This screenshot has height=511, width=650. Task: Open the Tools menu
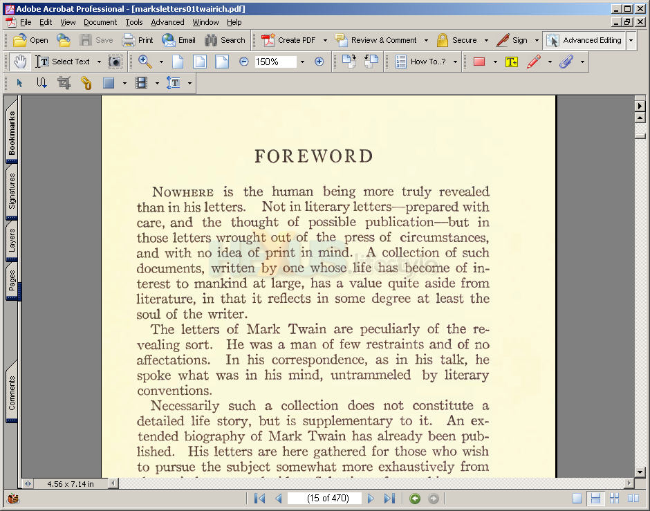pyautogui.click(x=134, y=22)
